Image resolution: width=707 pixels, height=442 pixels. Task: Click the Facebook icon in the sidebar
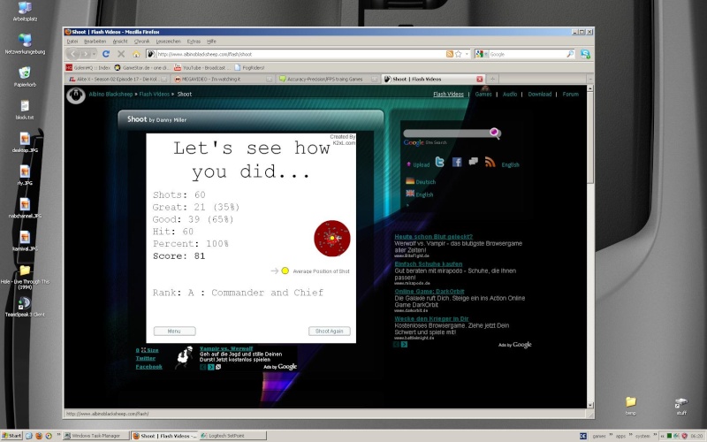[x=457, y=163]
